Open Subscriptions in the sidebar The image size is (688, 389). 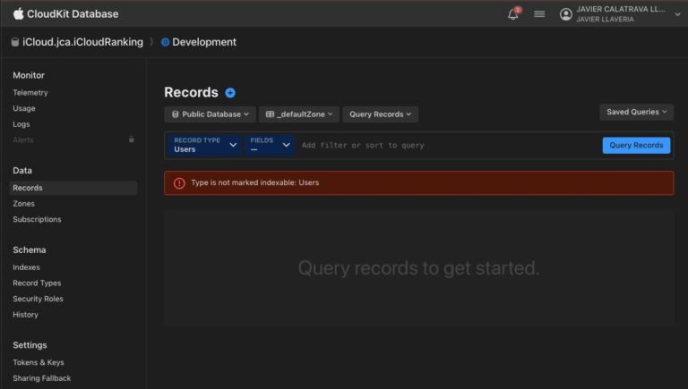click(37, 219)
